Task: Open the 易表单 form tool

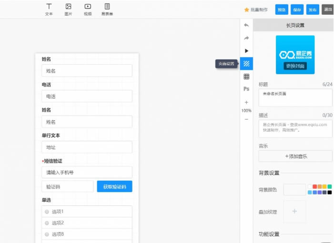Action: 107,9
